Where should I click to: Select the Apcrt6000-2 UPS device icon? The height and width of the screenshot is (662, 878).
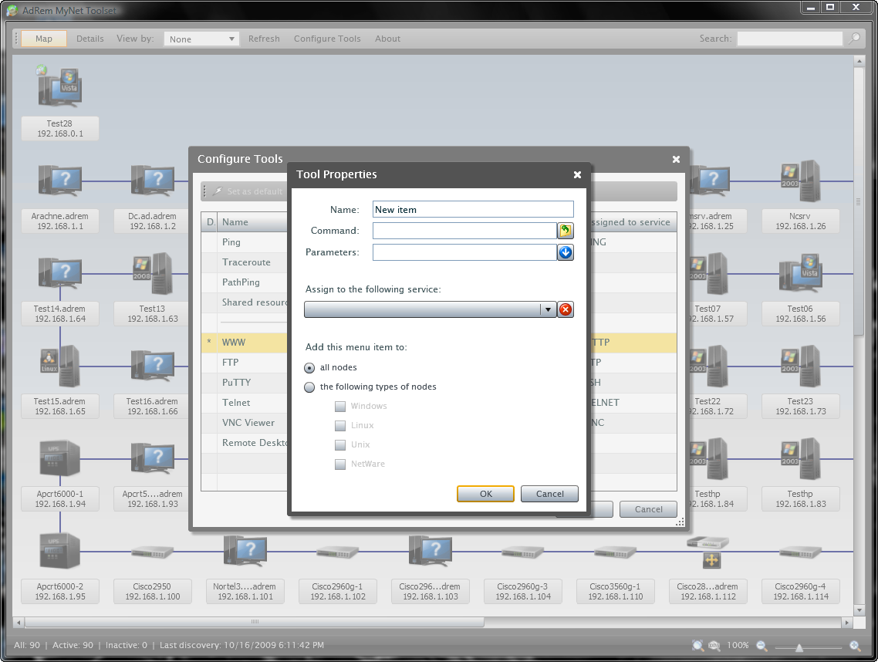click(x=60, y=551)
